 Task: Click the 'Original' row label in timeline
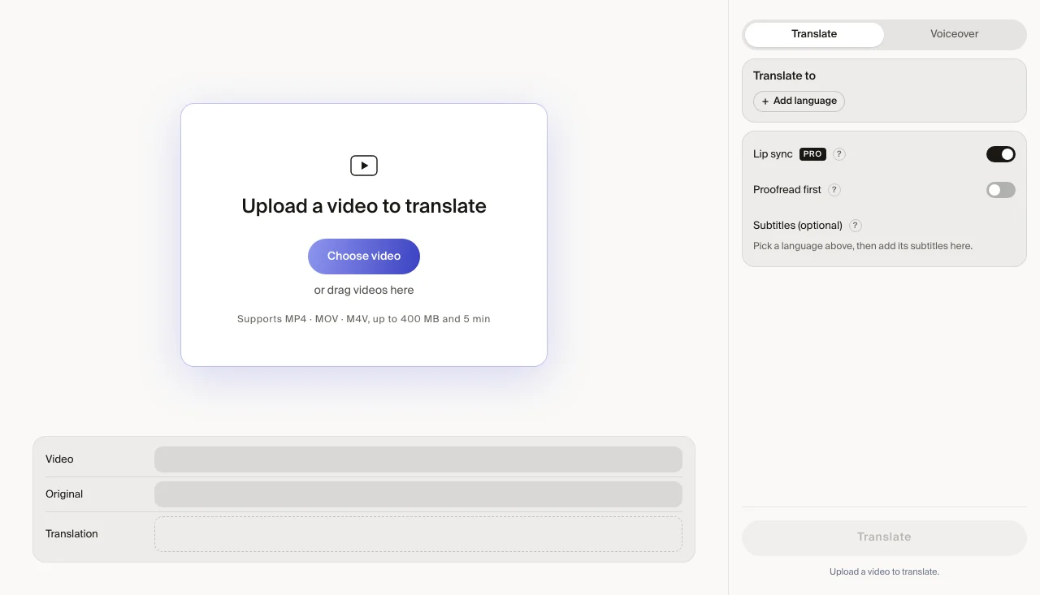[64, 494]
